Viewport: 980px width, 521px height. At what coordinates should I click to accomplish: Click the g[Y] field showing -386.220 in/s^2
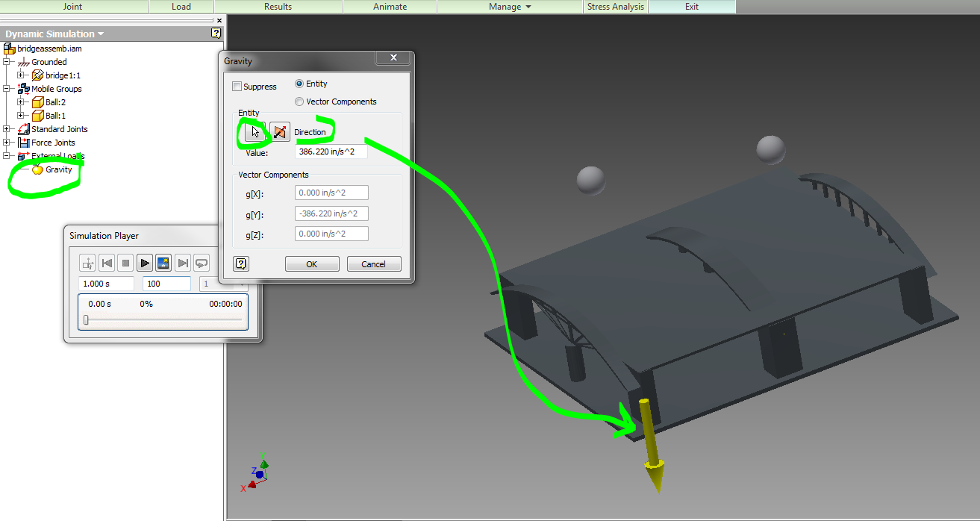point(331,214)
